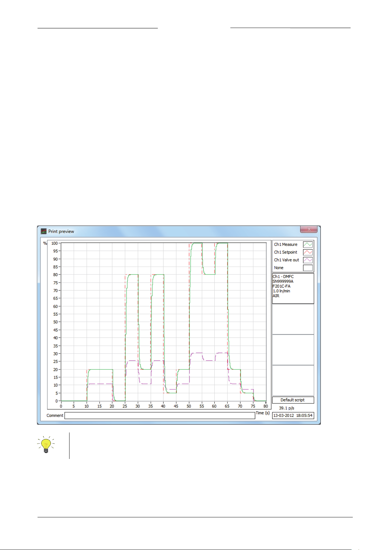Click inside the Comment input field

pos(160,416)
